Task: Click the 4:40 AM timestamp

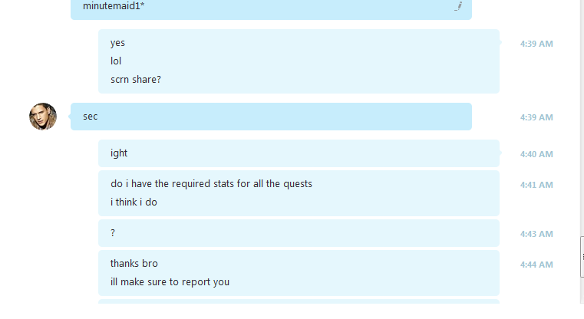Action: [536, 154]
